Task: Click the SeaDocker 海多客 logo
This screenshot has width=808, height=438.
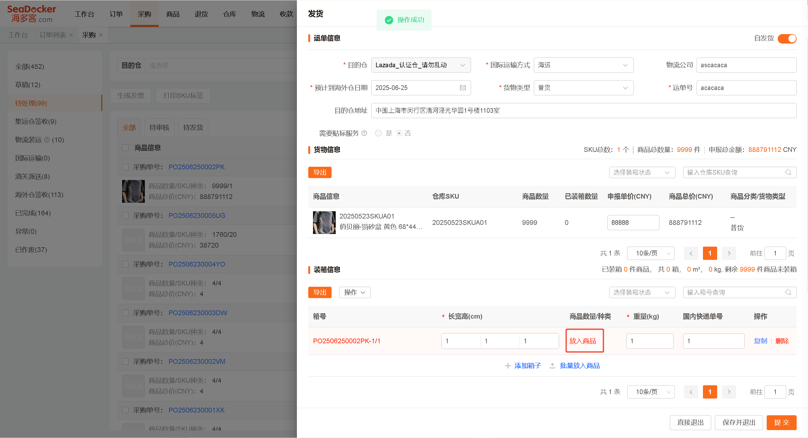Action: (x=32, y=14)
